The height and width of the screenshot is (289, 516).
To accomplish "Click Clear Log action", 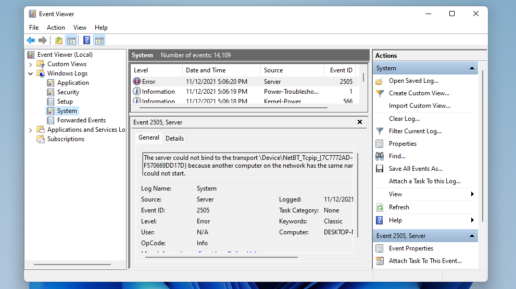I will 404,119.
